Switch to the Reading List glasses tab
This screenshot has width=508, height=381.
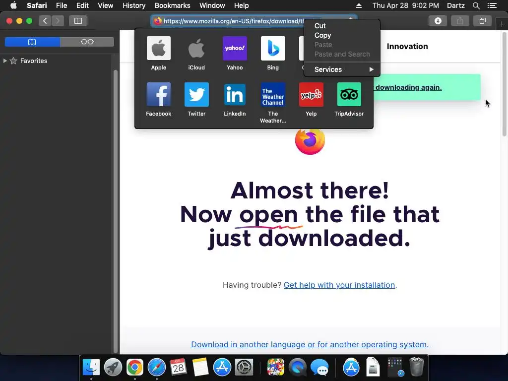point(87,42)
